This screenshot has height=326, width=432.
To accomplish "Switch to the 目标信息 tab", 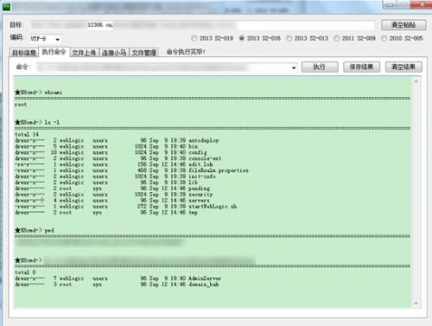I will (x=24, y=53).
